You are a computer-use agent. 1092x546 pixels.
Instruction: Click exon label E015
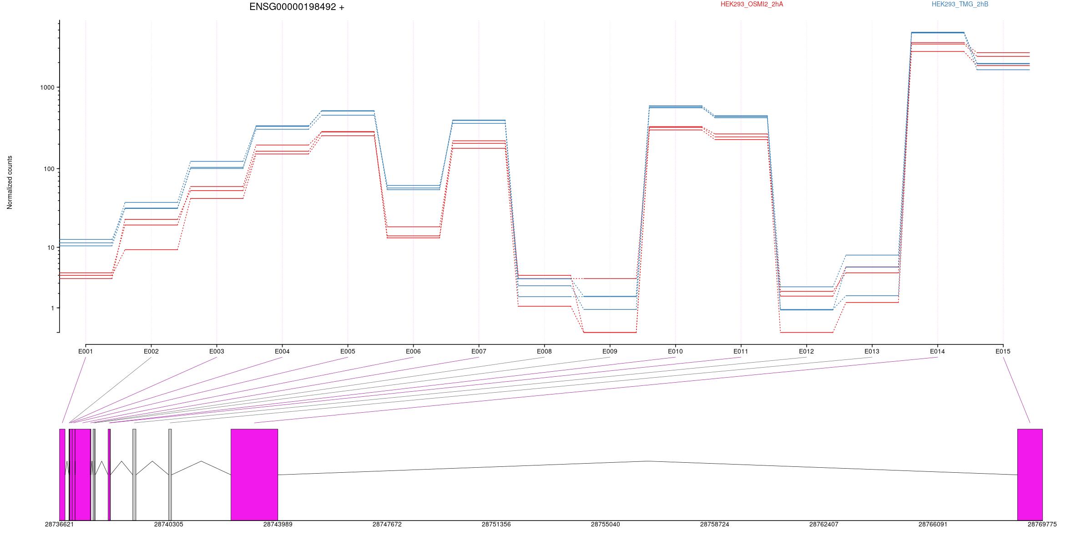(x=1003, y=351)
